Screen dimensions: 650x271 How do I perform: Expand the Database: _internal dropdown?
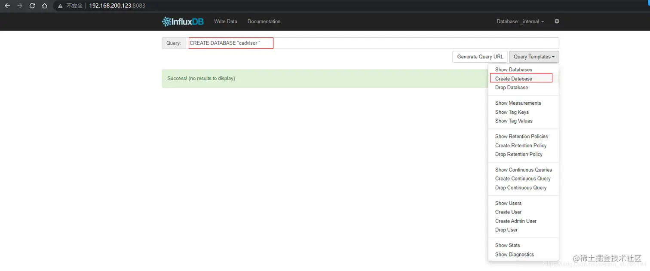pos(520,21)
